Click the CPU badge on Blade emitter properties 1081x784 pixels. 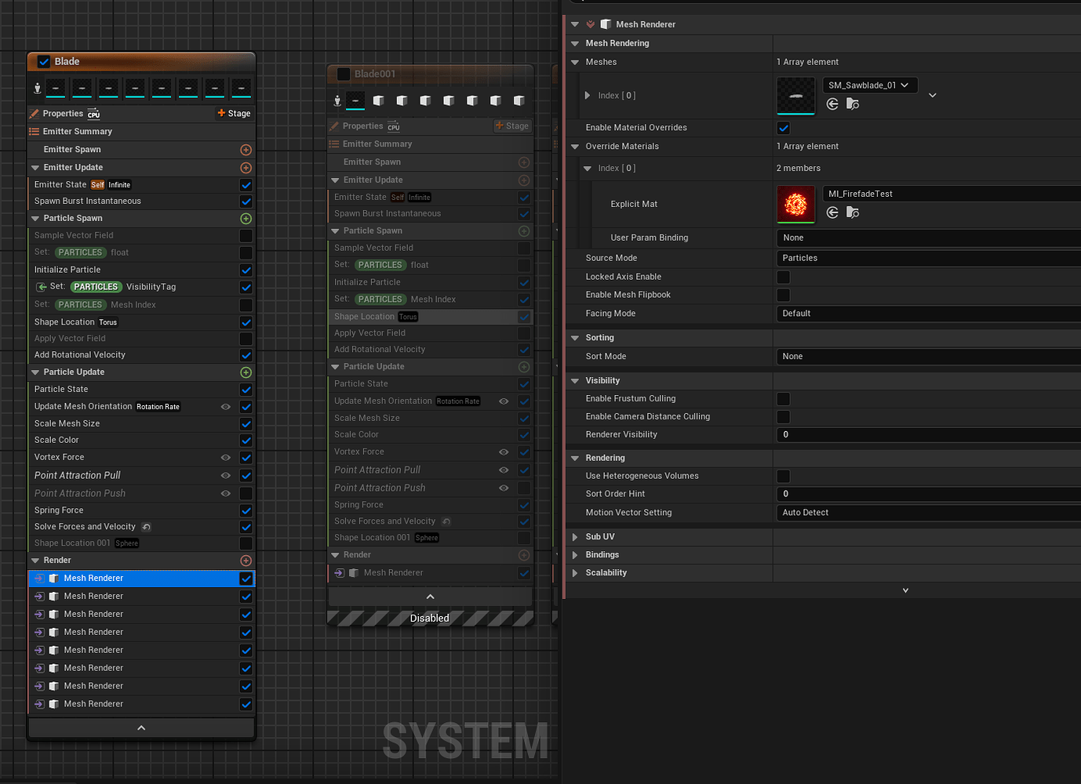(93, 114)
